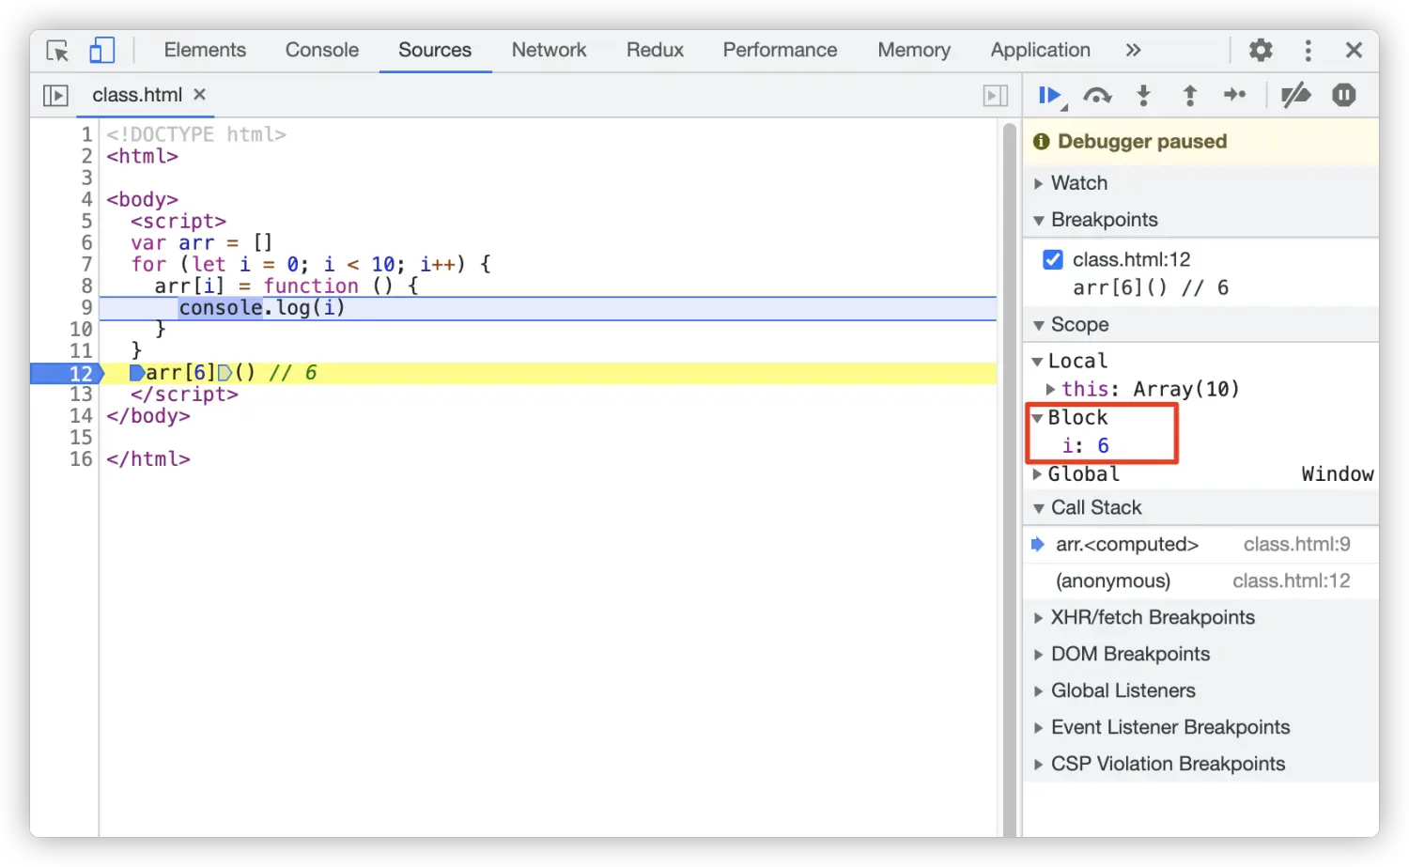Click the Step button arrow icon
Screen dimensions: 1409x867
click(x=1235, y=95)
